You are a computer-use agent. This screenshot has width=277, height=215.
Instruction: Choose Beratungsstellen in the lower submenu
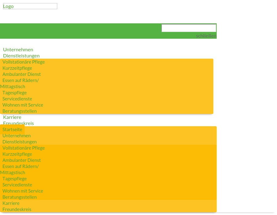pos(19,197)
